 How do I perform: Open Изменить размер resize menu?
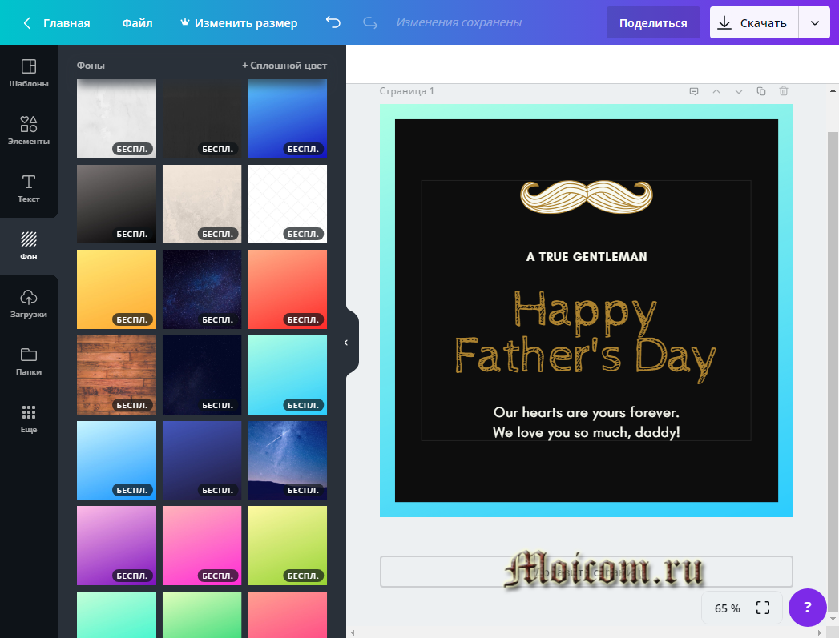[x=238, y=23]
